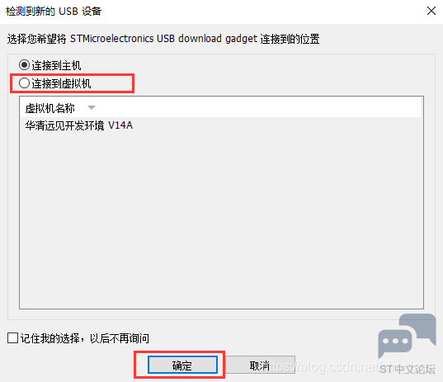Click the STMicroelectronics USB download gadget prompt text
This screenshot has height=382, width=443.
(163, 39)
